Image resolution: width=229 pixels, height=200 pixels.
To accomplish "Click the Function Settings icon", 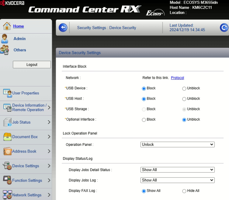I will point(7,180).
